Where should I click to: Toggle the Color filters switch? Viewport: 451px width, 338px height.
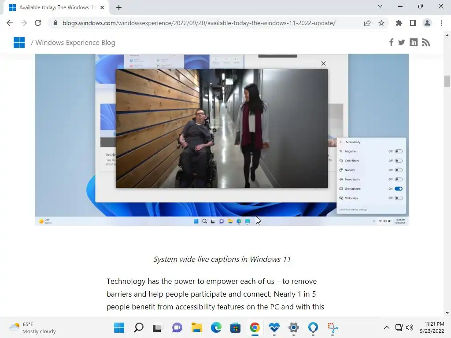pos(398,161)
